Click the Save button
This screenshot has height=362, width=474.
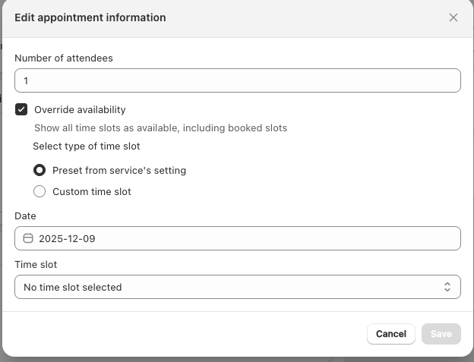(x=441, y=334)
